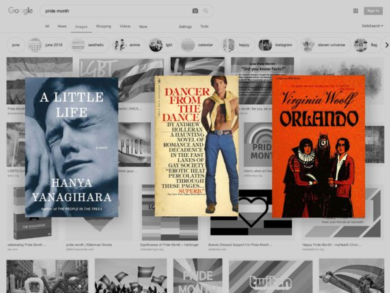Click 'Brands Showed Support For Pride Month' caption
This screenshot has width=390, height=293.
pyautogui.click(x=240, y=245)
